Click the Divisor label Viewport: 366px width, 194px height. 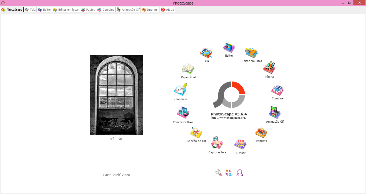click(x=241, y=153)
